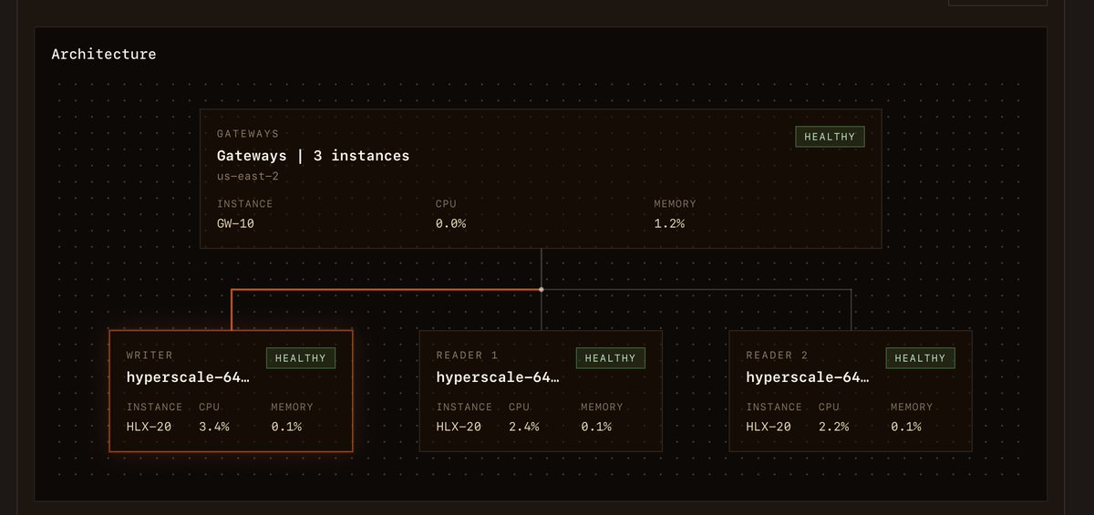Open the Reader 1 hyperscale node card

541,391
